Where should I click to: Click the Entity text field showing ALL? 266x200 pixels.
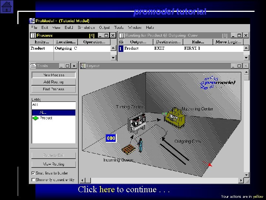pyautogui.click(x=54, y=106)
